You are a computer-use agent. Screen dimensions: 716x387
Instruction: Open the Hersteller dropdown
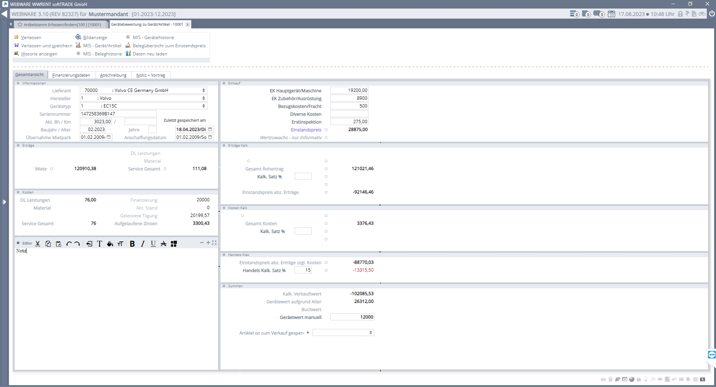pyautogui.click(x=204, y=98)
